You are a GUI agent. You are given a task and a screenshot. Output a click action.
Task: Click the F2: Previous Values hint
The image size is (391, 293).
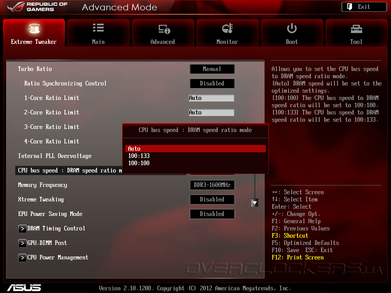[301, 229]
